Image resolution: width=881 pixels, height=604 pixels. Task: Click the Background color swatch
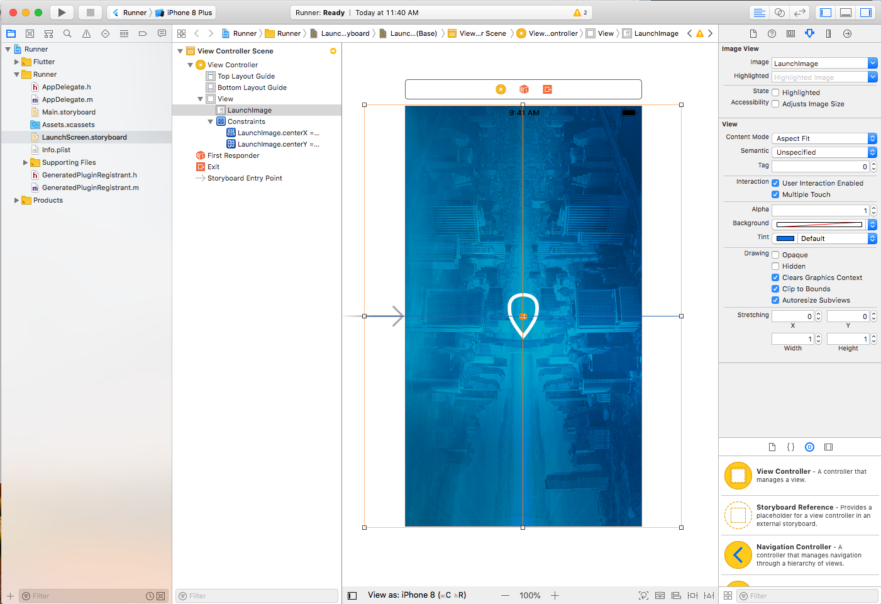(819, 224)
